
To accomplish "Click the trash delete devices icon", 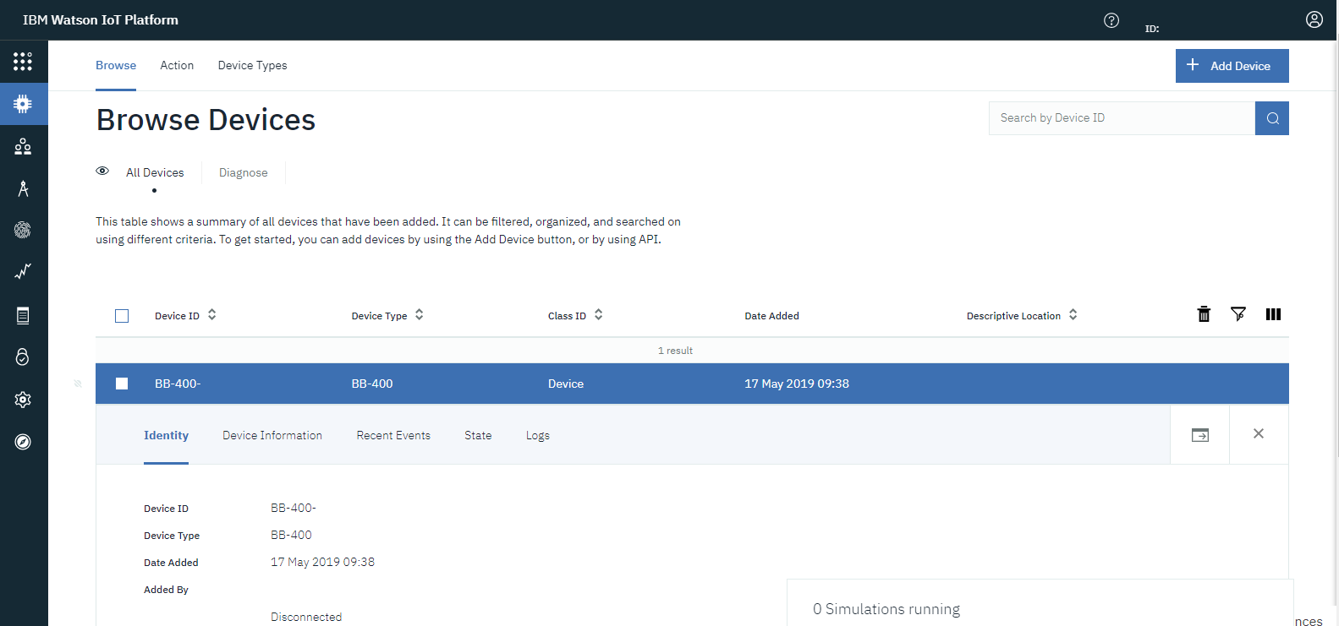I will (1204, 314).
